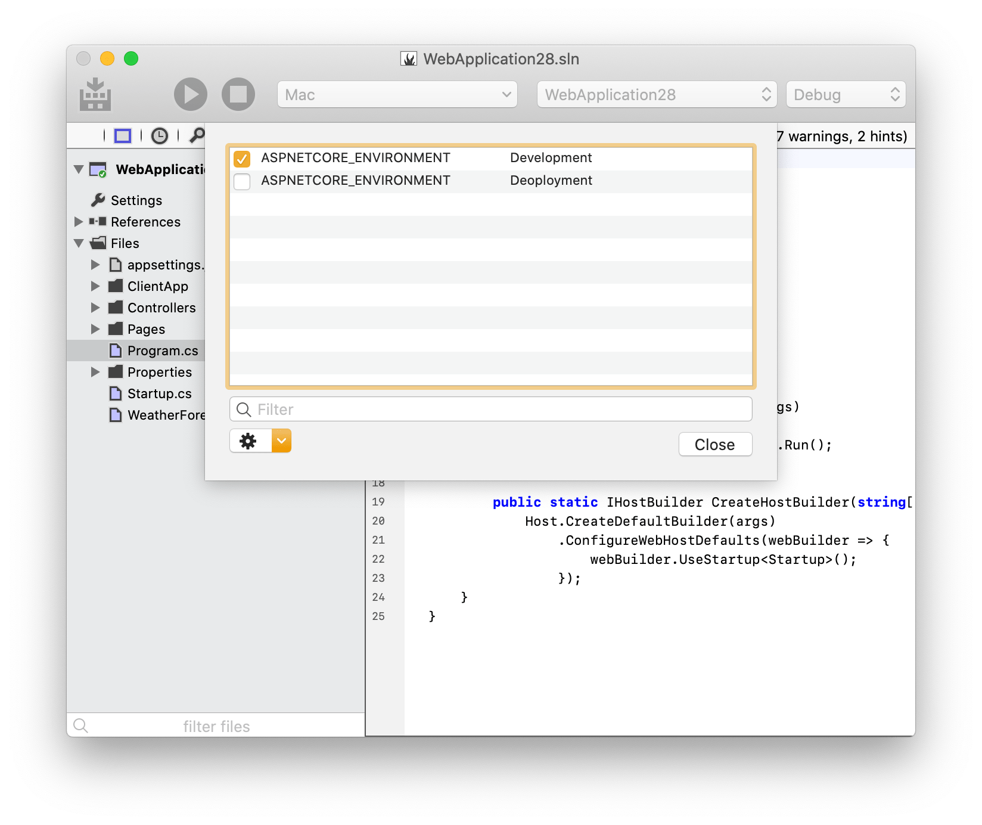
Task: Enable the Deoployment environment variable checkbox
Action: pos(242,181)
